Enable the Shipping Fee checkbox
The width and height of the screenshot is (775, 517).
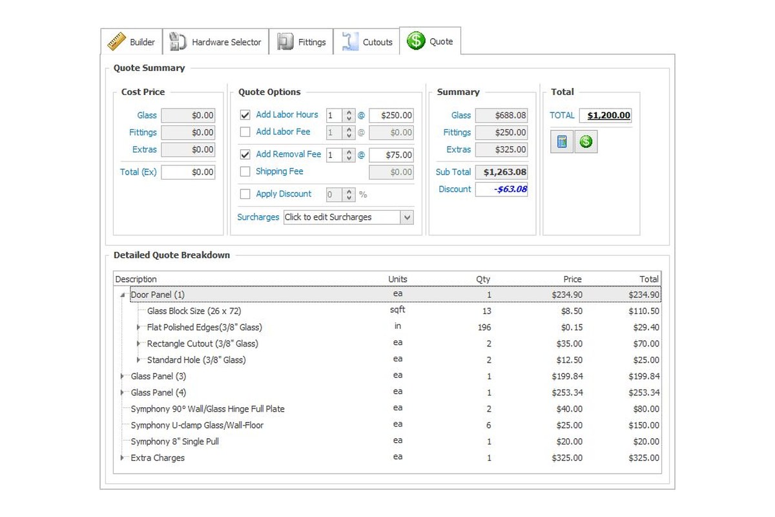click(245, 172)
